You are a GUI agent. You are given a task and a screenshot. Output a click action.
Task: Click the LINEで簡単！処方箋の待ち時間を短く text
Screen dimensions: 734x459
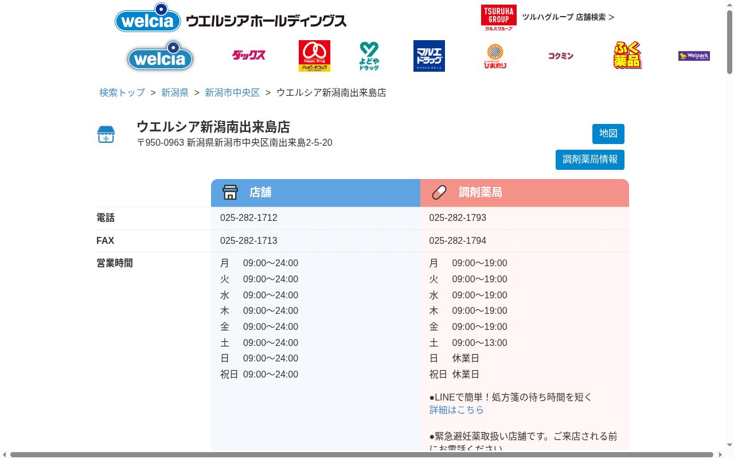[511, 397]
